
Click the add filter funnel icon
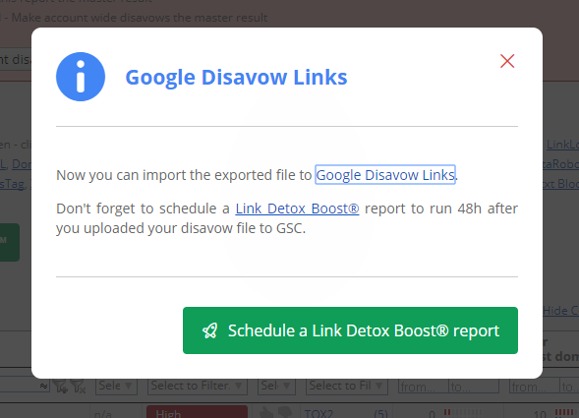(x=60, y=387)
